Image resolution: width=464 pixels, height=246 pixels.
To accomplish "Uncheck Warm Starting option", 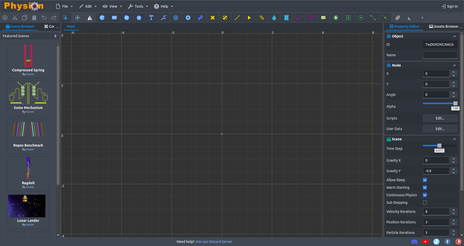I will point(425,187).
